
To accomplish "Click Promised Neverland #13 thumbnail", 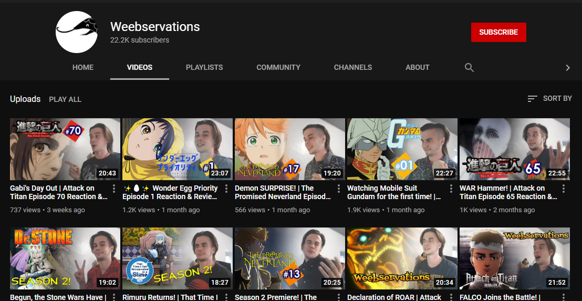I will 290,258.
